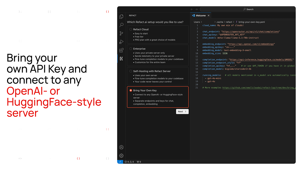Click the bring-your-own-key.yaml breadcrumb
The height and width of the screenshot is (170, 302).
click(252, 22)
